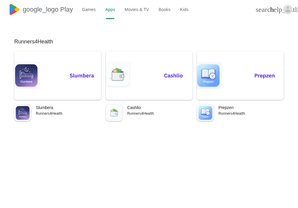Click the large Prepzen book icon
Viewport: 298px width, 208px height.
[208, 75]
